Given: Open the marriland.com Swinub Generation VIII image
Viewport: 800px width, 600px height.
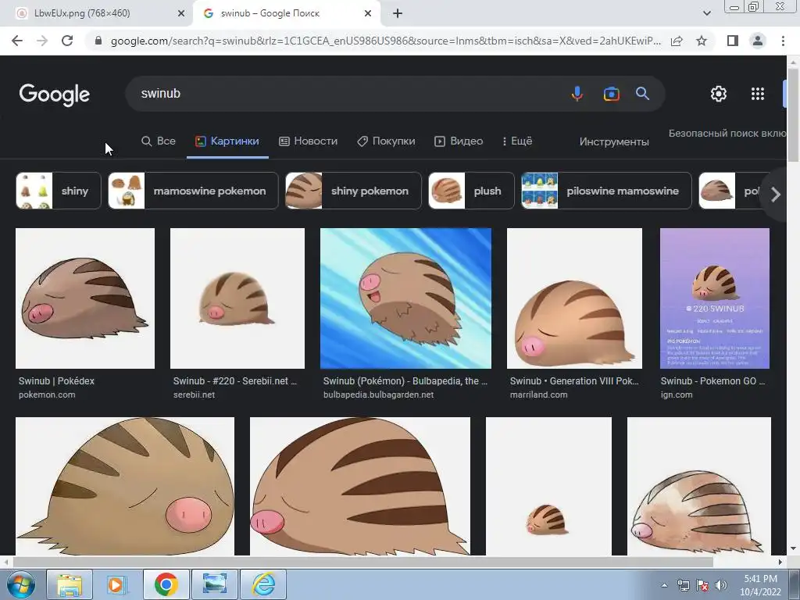Looking at the screenshot, I should click(574, 298).
